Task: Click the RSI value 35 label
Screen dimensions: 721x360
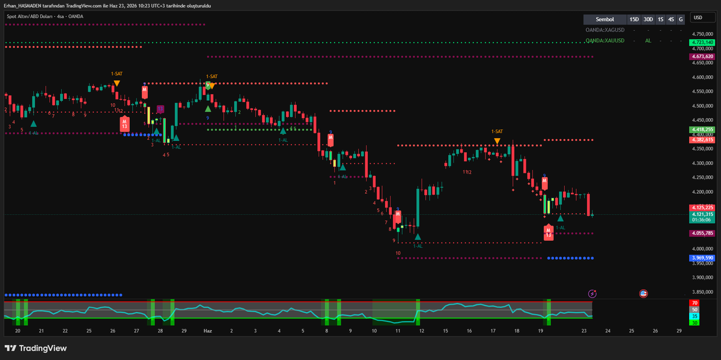Action: [x=695, y=316]
